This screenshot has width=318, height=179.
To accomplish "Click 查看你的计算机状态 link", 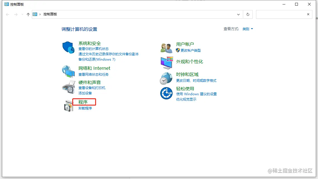I will tap(94, 49).
